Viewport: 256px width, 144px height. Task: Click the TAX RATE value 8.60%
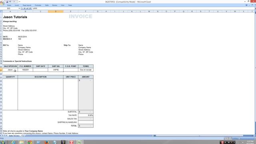point(86,115)
